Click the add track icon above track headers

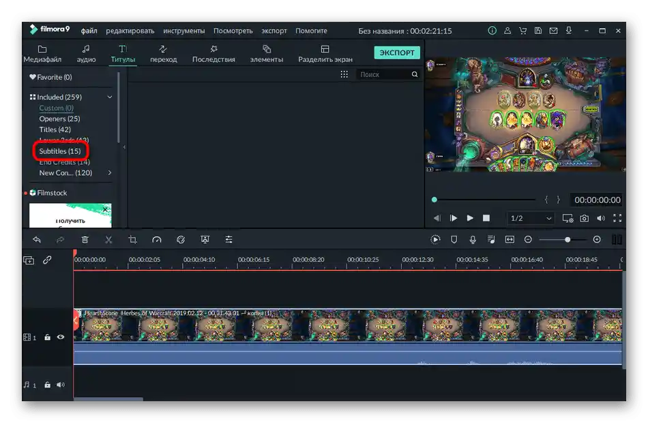click(29, 260)
